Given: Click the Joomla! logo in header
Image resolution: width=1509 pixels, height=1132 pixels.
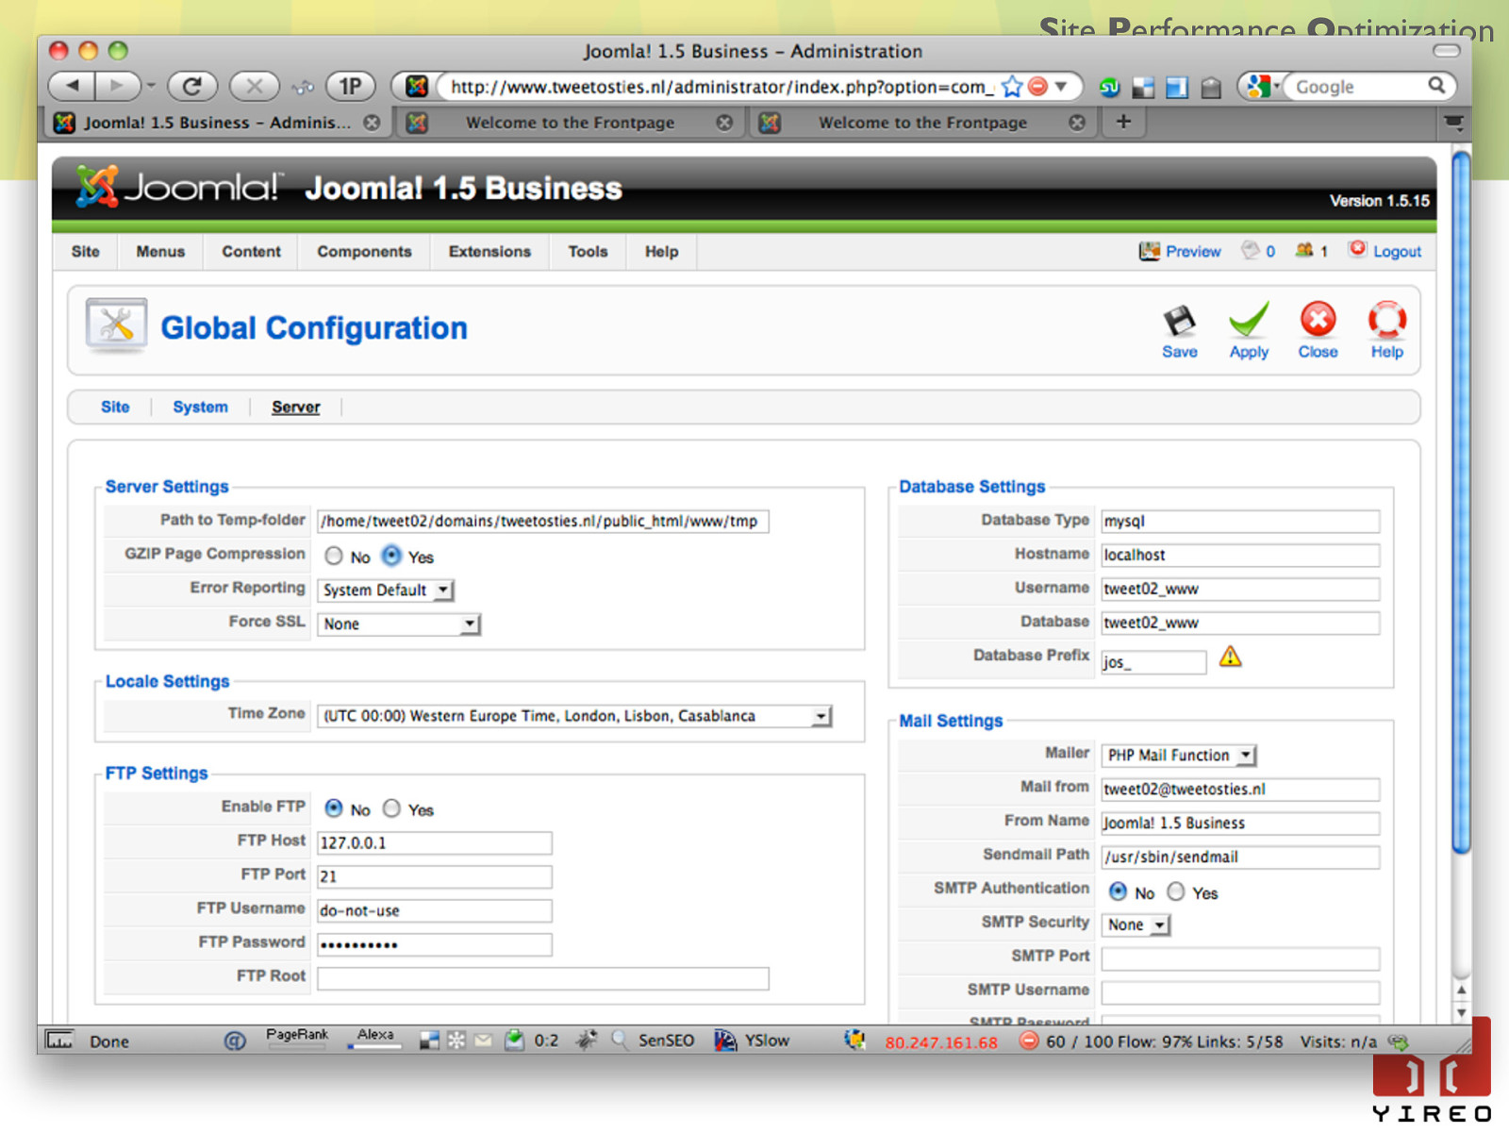Looking at the screenshot, I should pyautogui.click(x=177, y=186).
